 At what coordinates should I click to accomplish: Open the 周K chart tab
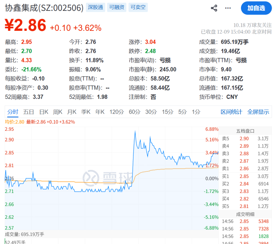[58, 112]
